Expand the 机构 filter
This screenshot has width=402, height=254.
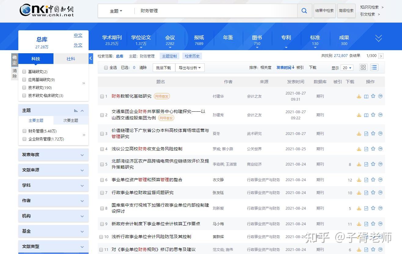(x=53, y=216)
